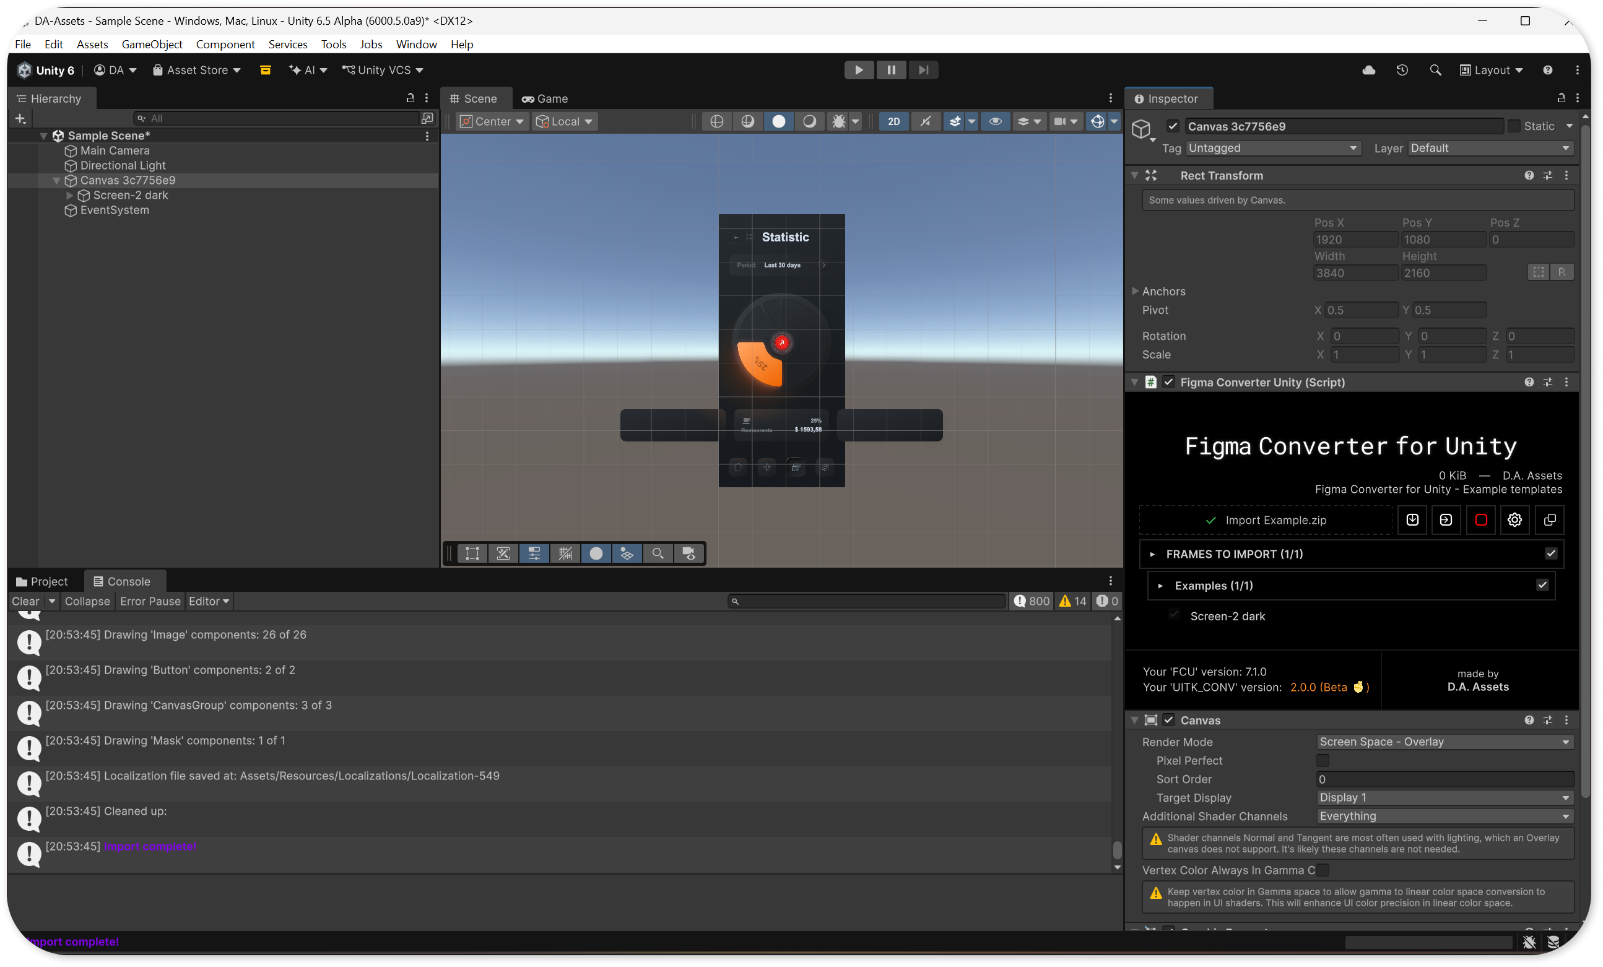Click the grid and sphere overlay icon

pyautogui.click(x=627, y=553)
